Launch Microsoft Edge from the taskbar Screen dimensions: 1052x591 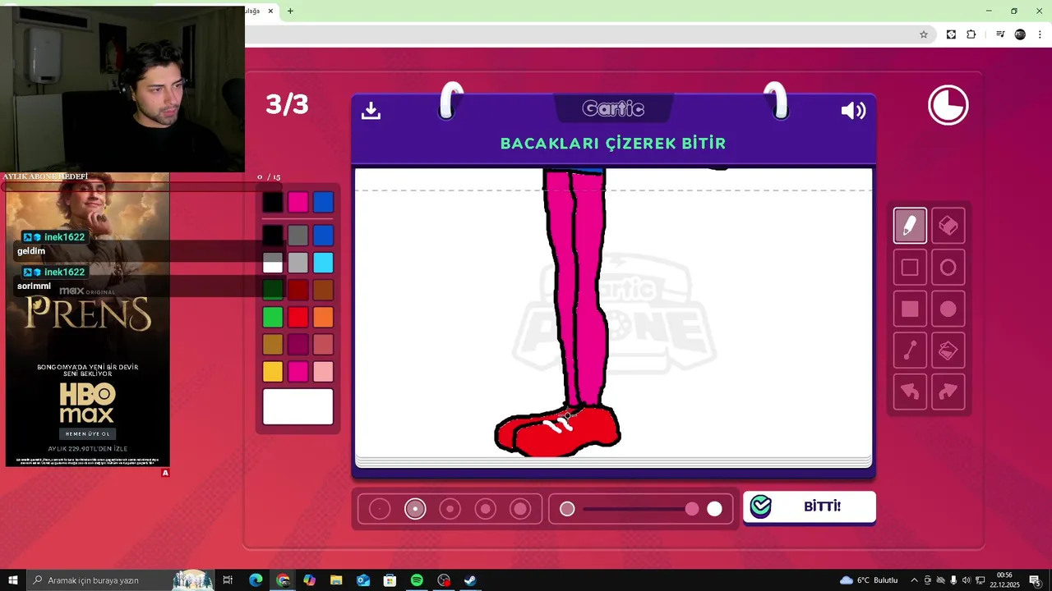tap(256, 580)
